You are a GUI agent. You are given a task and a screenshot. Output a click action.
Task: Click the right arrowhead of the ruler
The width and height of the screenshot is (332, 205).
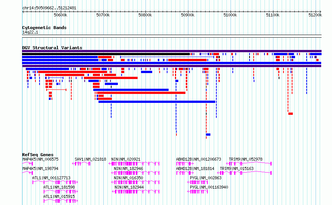click(320, 12)
